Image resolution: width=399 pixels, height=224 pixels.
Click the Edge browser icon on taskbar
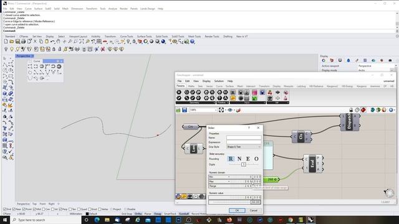point(97,220)
